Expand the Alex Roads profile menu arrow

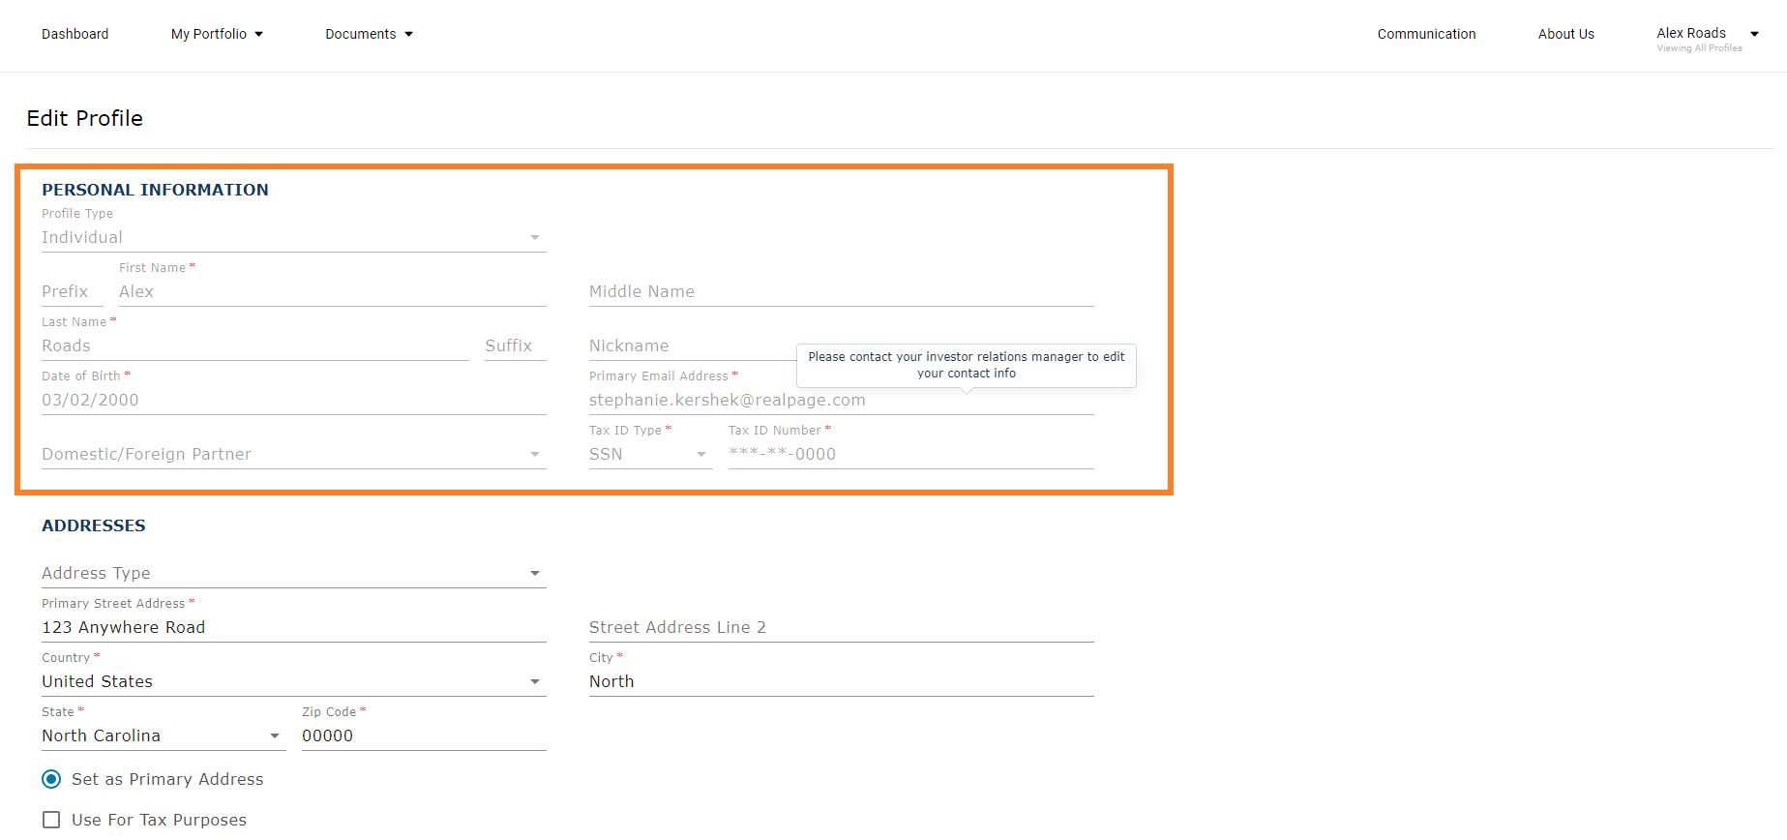coord(1754,34)
